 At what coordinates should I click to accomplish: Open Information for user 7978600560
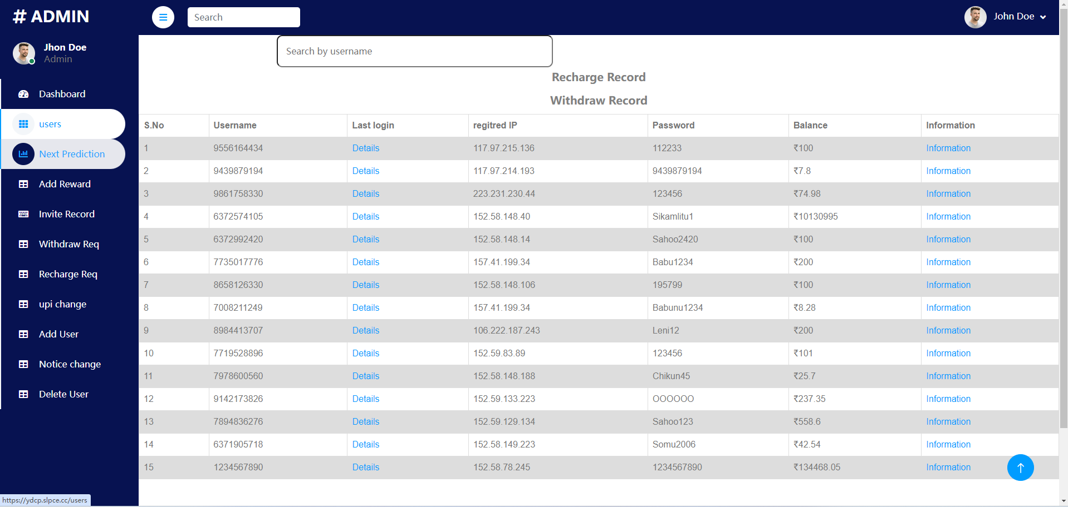[948, 376]
